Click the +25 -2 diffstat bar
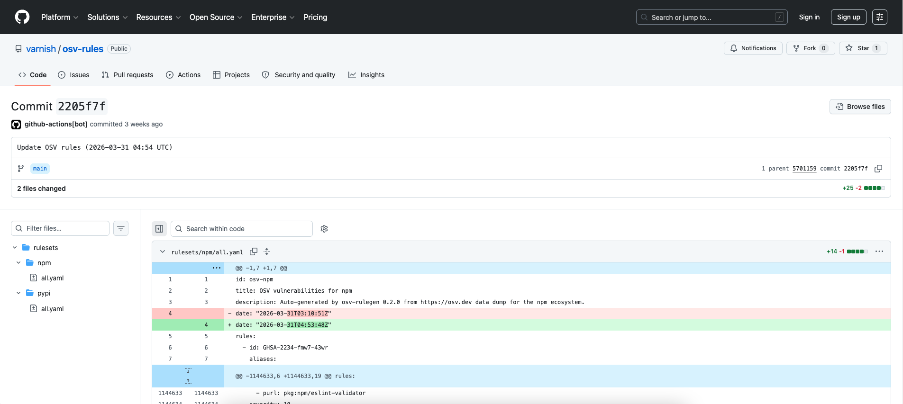903x404 pixels. coord(864,188)
